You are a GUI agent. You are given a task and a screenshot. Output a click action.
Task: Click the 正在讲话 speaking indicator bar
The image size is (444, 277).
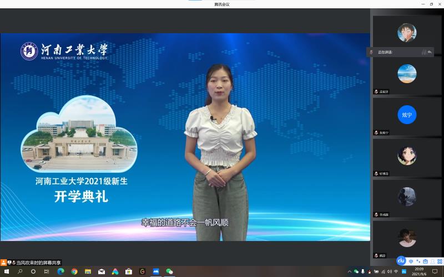coord(400,52)
